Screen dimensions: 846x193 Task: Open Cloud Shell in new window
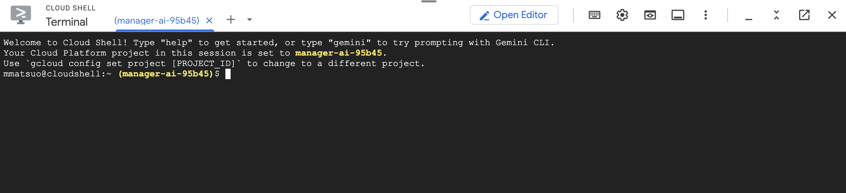point(804,15)
